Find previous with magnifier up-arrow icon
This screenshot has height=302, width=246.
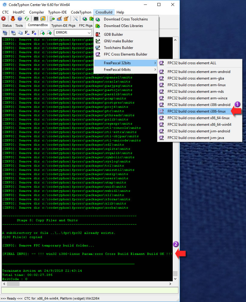[49, 33]
